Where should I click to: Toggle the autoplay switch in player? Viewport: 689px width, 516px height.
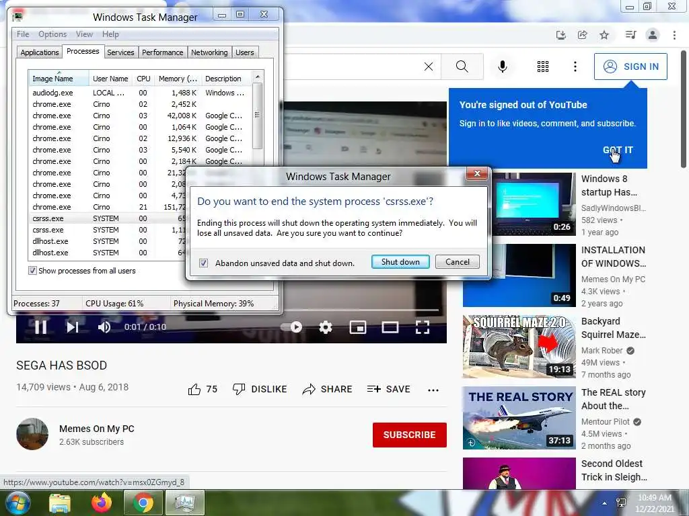point(292,327)
